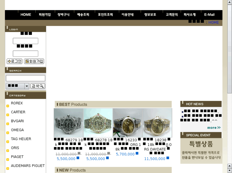This screenshot has height=173, width=232.
Task: Select the E-Mail menu item
Action: (209, 15)
